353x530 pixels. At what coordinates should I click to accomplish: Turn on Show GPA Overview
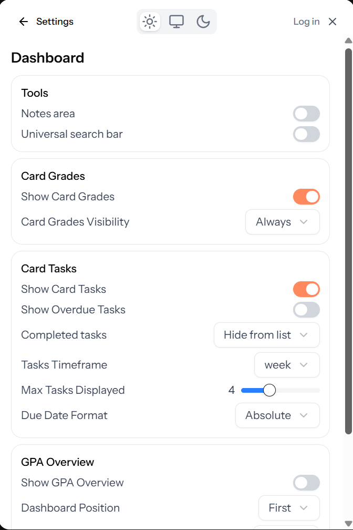tap(306, 482)
